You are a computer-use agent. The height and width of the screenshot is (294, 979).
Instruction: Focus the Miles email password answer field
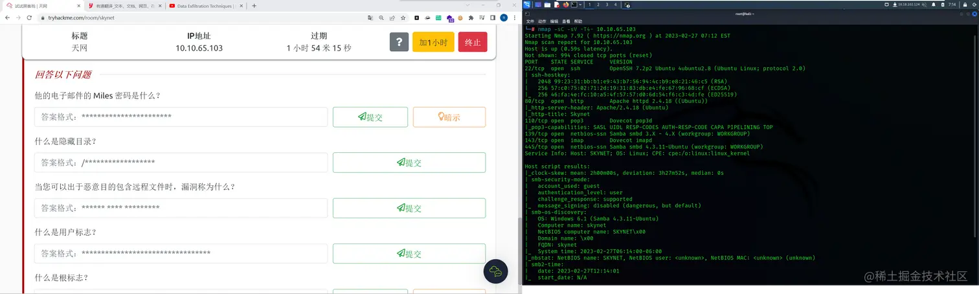181,117
